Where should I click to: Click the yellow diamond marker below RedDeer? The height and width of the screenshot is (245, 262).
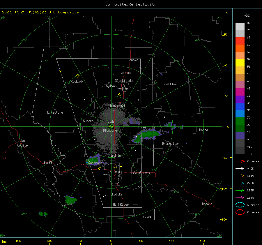pos(120,95)
